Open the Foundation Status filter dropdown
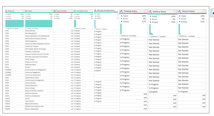Screen dimensions: 214x116 92,11
